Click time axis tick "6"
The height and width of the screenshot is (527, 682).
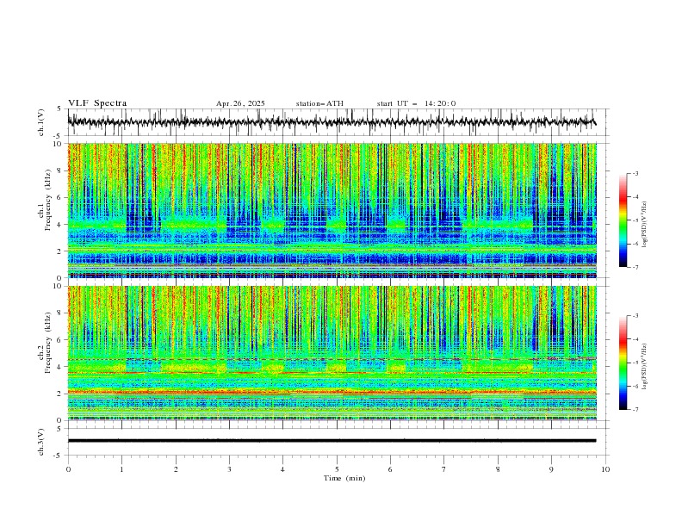pos(390,469)
